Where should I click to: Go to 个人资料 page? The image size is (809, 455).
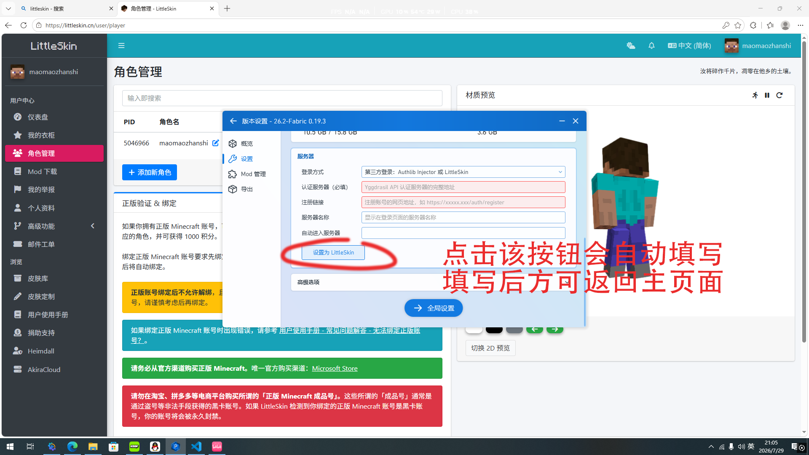coord(54,208)
